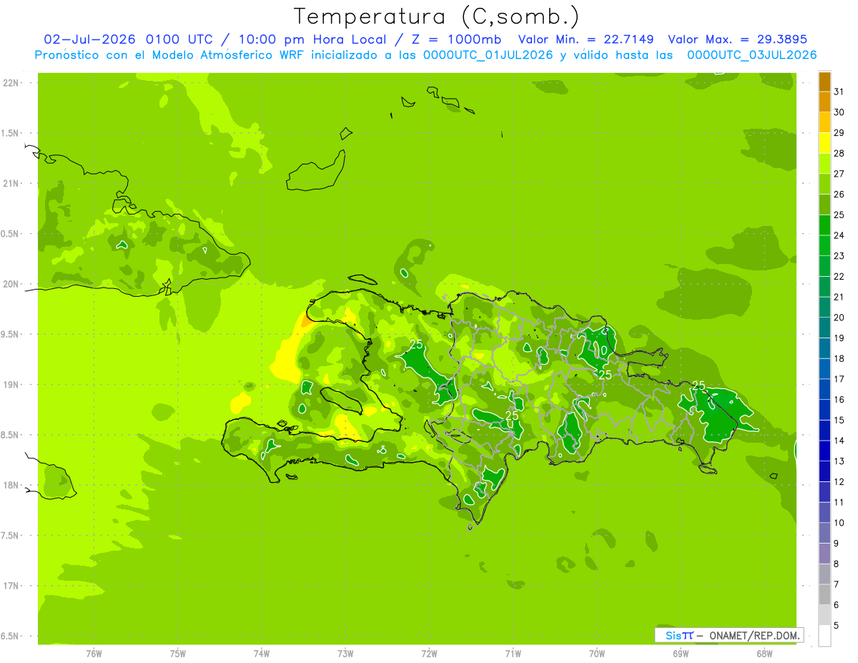Click the color bar label 29

(839, 133)
